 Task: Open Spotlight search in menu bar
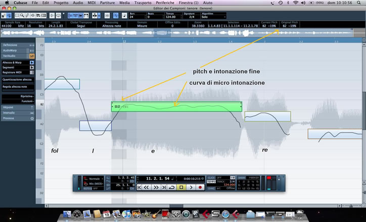tap(359, 3)
